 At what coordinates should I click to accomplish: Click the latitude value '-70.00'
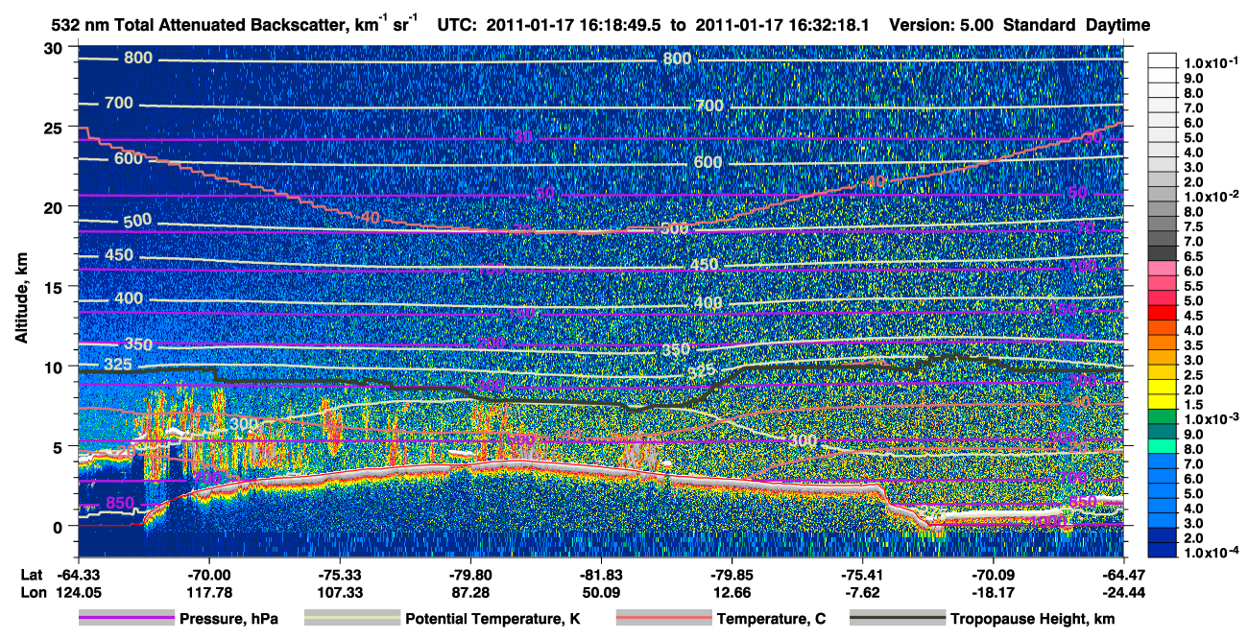pos(209,574)
